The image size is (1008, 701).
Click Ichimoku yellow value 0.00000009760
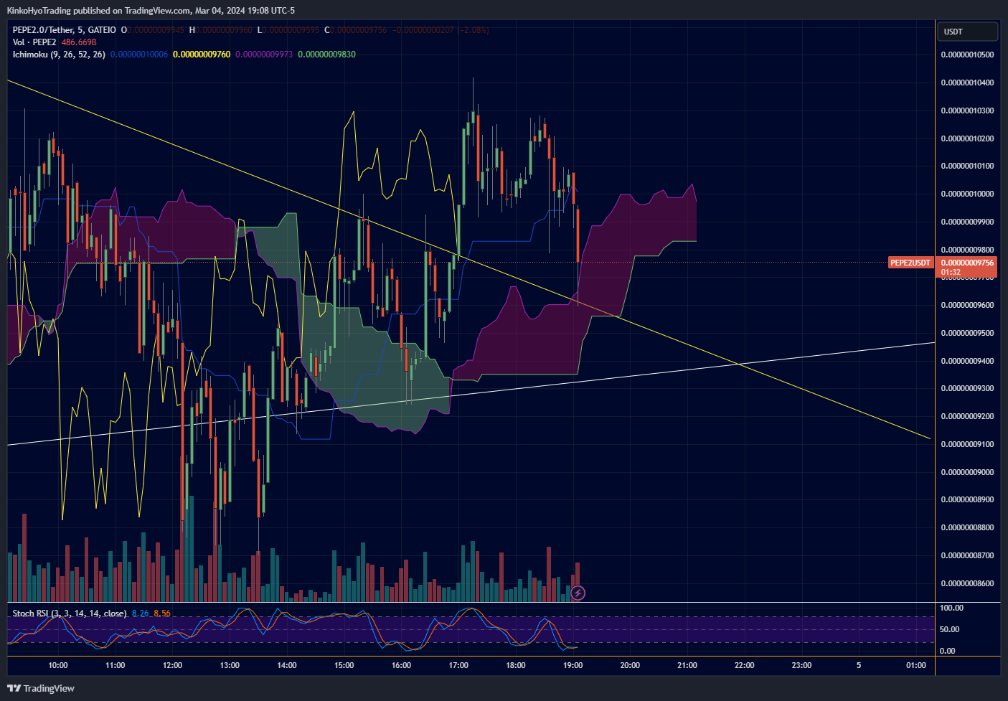click(202, 55)
